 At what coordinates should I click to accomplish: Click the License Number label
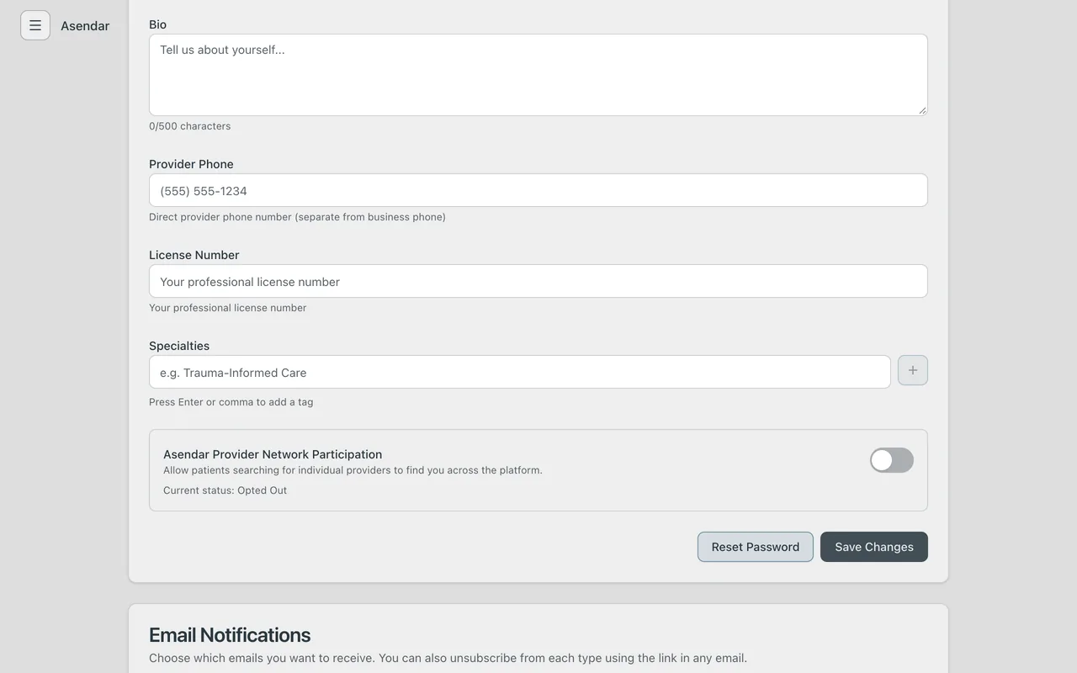[x=194, y=255]
